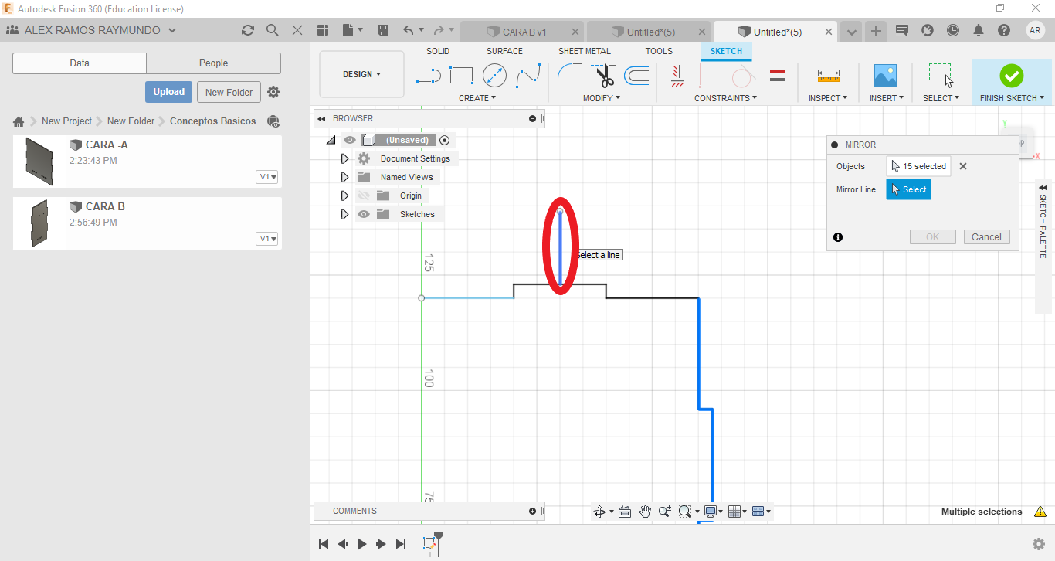Image resolution: width=1055 pixels, height=561 pixels.
Task: Cancel the Mirror dialog
Action: (986, 237)
